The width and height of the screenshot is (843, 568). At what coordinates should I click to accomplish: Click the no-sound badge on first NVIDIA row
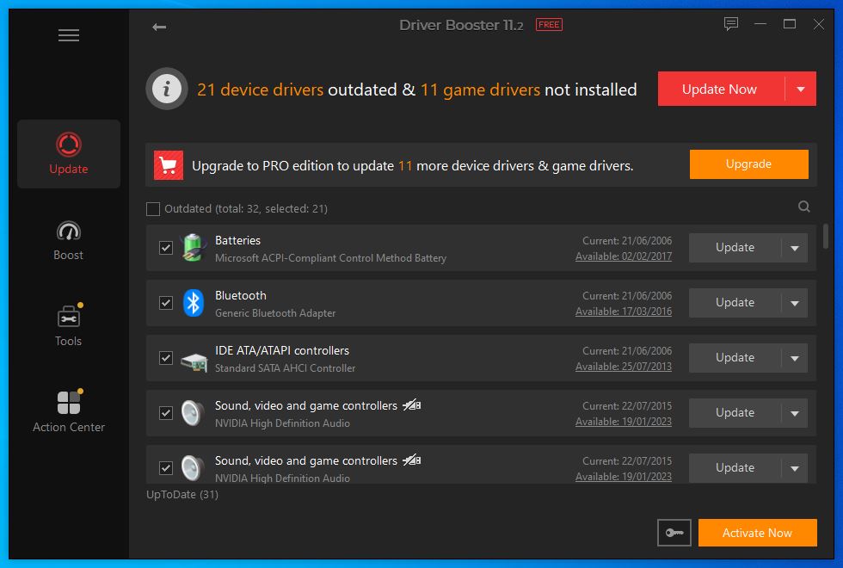click(412, 405)
